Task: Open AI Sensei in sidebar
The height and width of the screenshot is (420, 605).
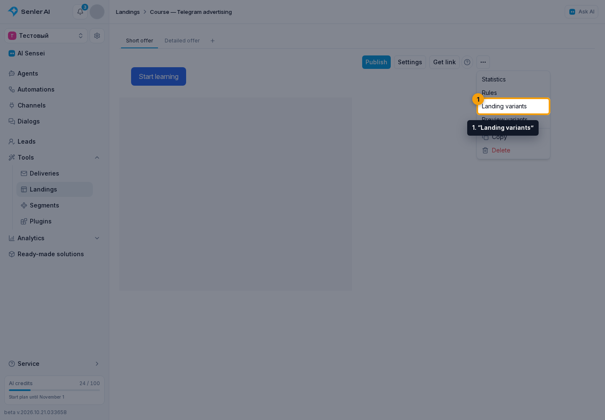Action: tap(54, 53)
